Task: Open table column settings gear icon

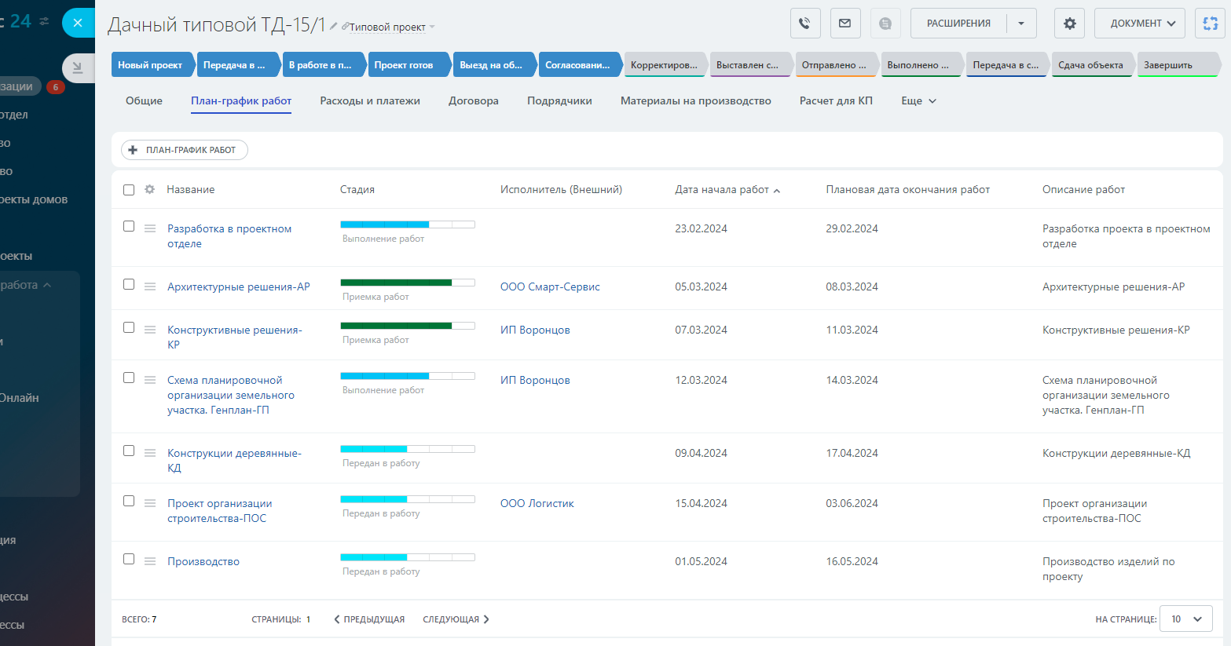Action: (x=149, y=189)
